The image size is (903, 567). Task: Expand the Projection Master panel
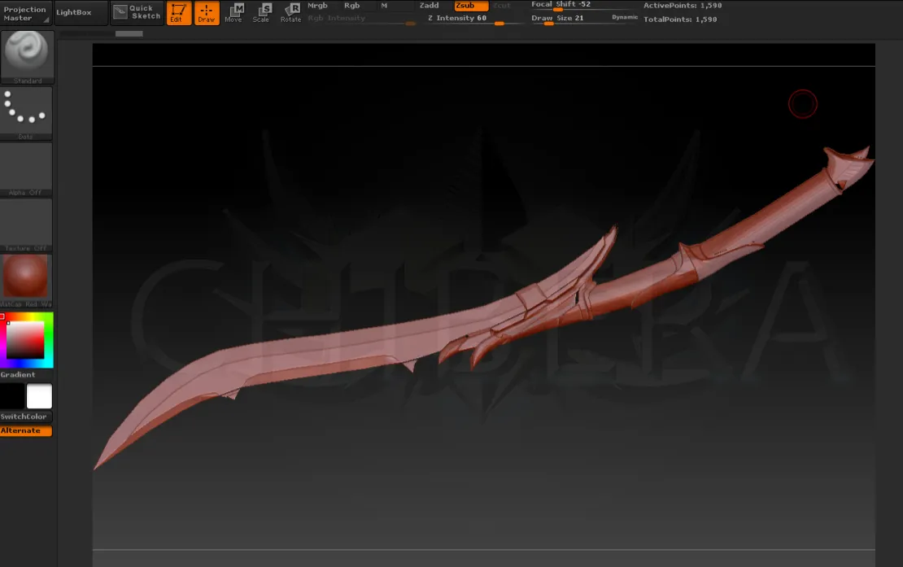25,14
